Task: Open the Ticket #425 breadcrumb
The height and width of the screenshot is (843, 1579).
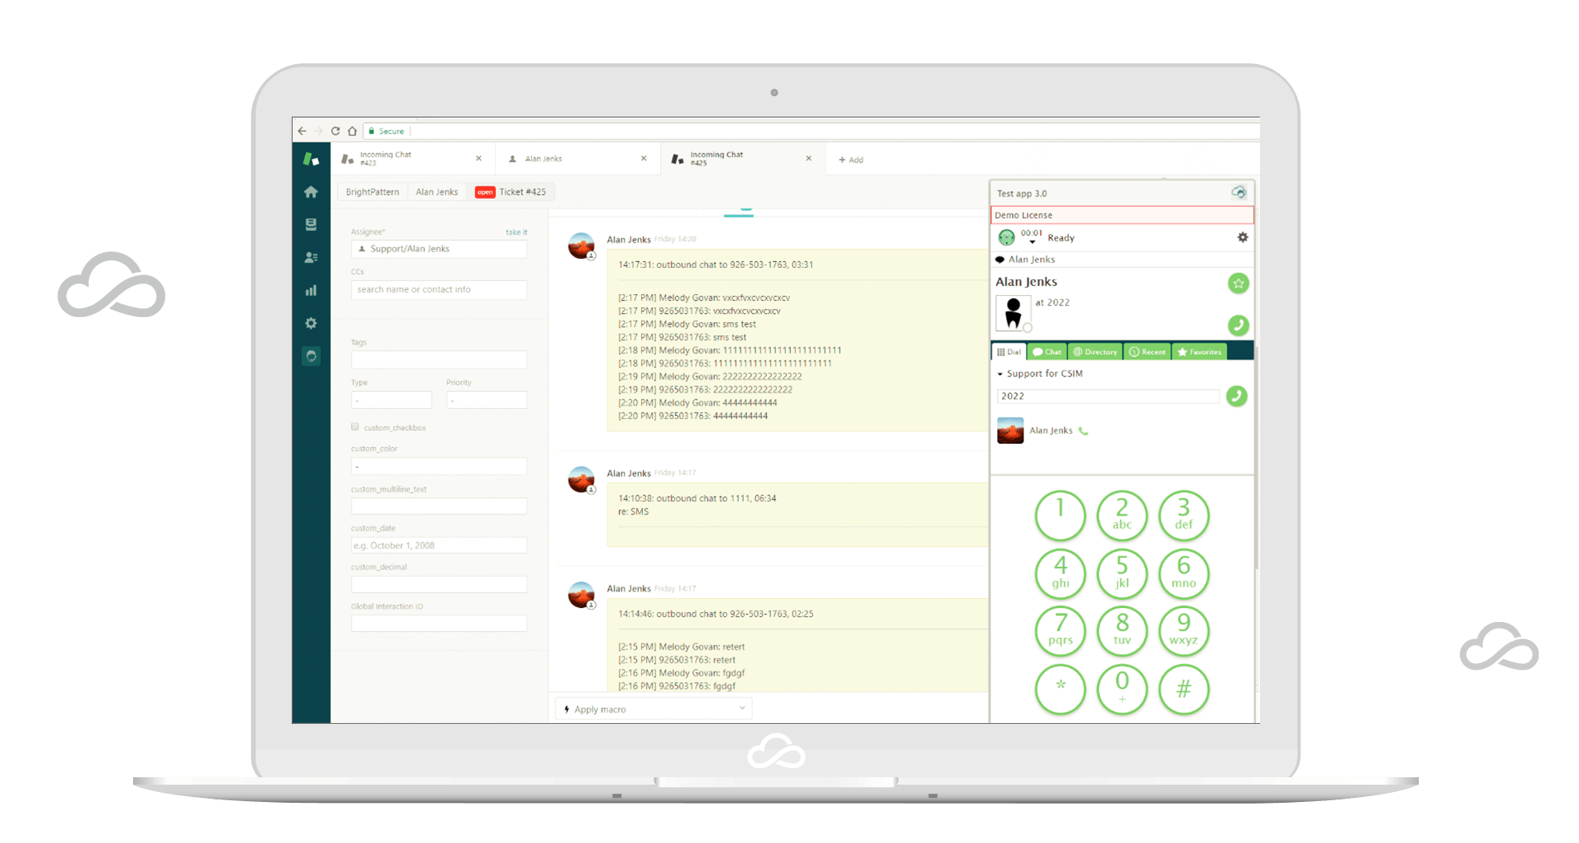Action: 510,192
